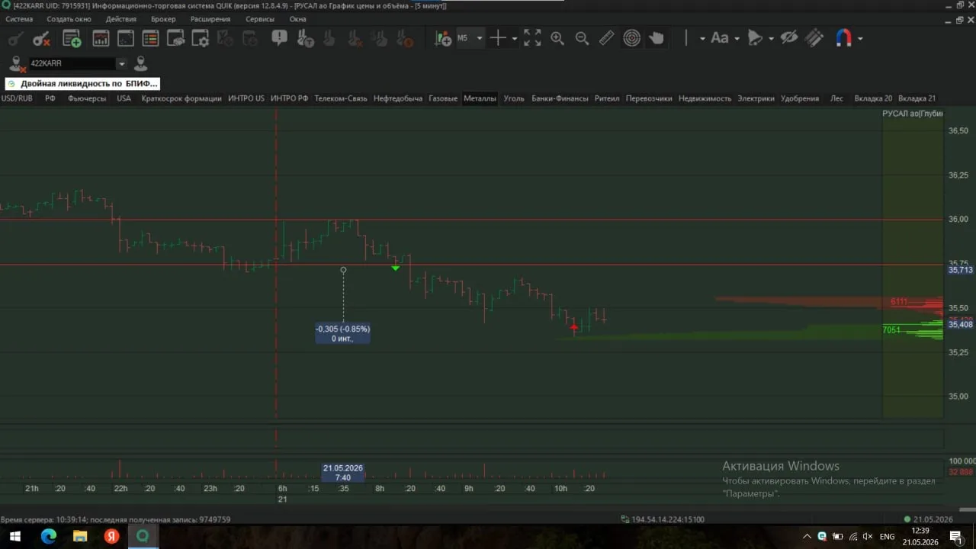
Task: Open the Создать окно menu
Action: [69, 19]
